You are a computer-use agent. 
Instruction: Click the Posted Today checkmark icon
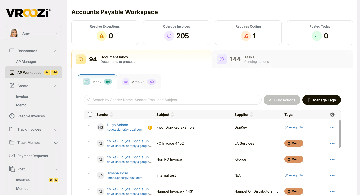pos(317,36)
